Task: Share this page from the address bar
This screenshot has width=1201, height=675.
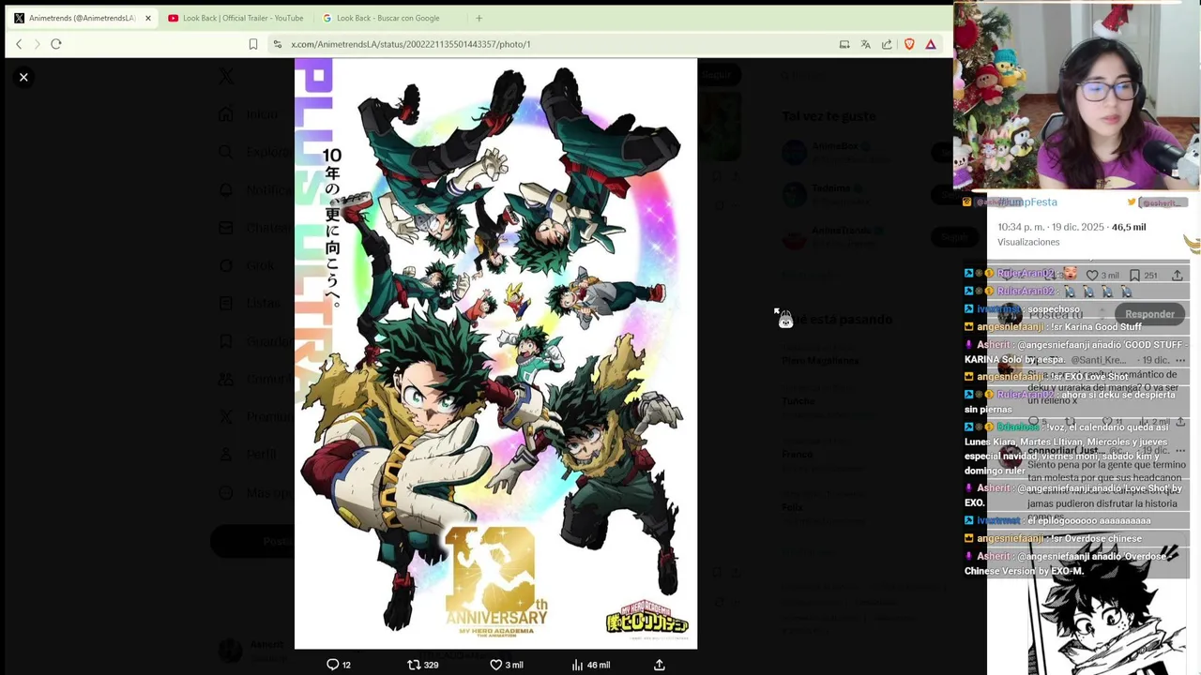Action: [x=887, y=44]
